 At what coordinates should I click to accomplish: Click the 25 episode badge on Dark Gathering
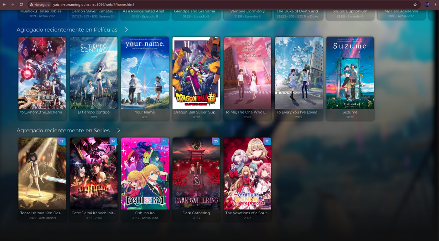[216, 141]
